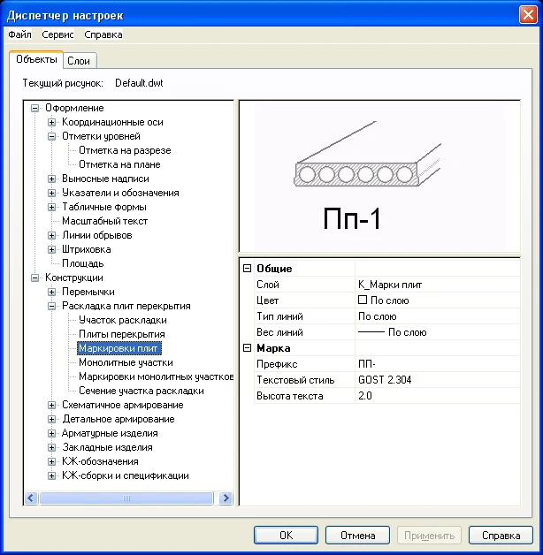Image resolution: width=543 pixels, height=555 pixels.
Task: Collapse the Марка property group
Action: pos(247,348)
